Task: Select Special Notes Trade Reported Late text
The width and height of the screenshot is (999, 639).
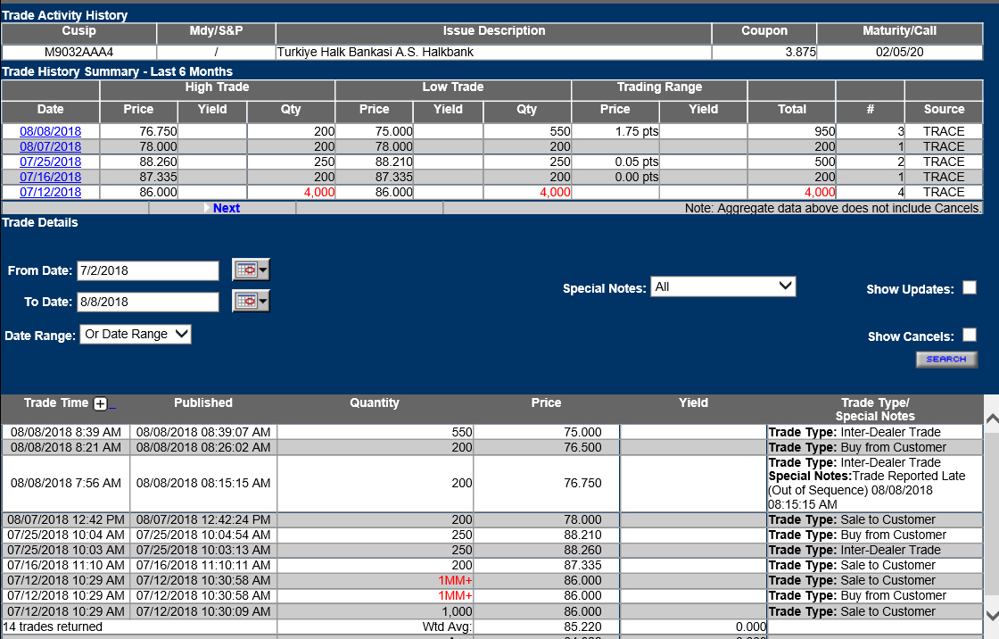Action: click(867, 491)
